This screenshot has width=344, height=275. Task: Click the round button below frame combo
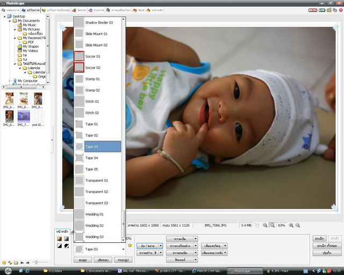[82, 260]
